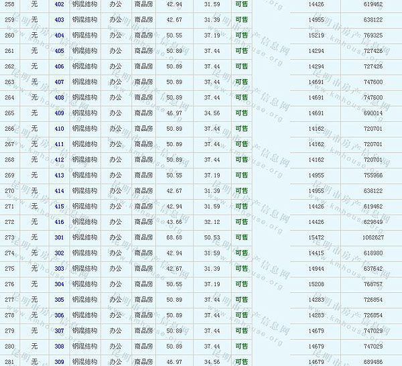The image size is (402, 366).
Task: Click 可售 status in row 273
Action: [241, 237]
